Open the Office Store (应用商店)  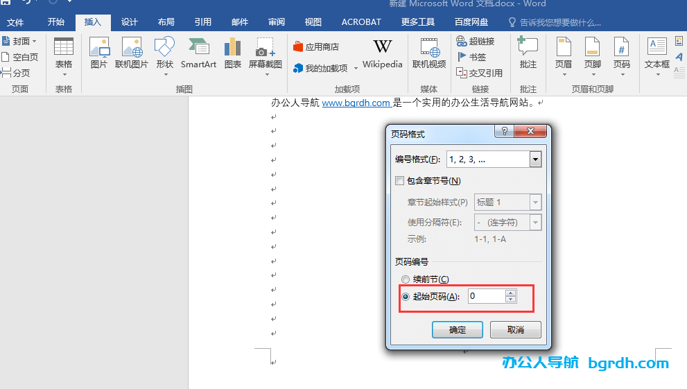(316, 46)
